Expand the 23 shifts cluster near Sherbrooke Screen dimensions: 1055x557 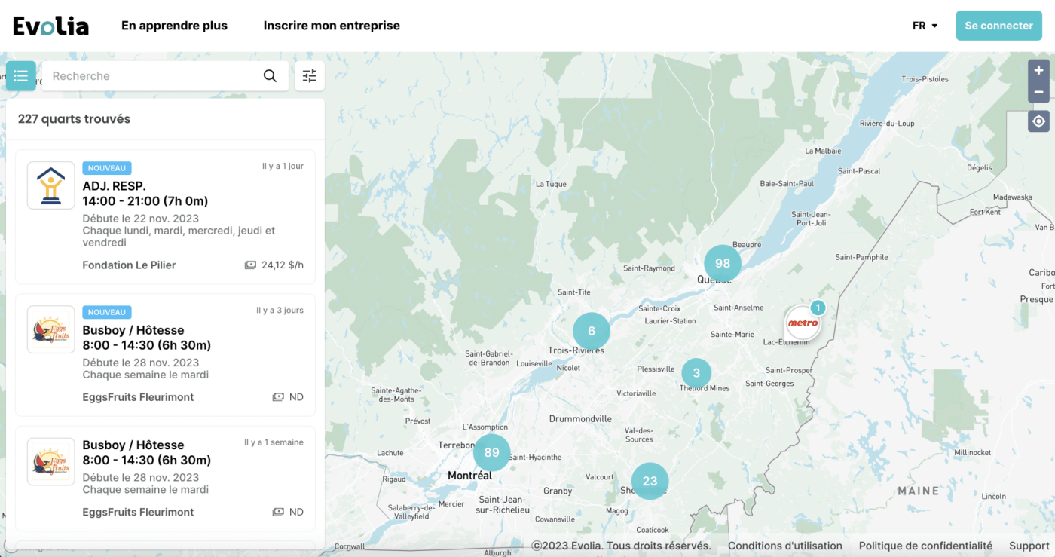tap(650, 481)
